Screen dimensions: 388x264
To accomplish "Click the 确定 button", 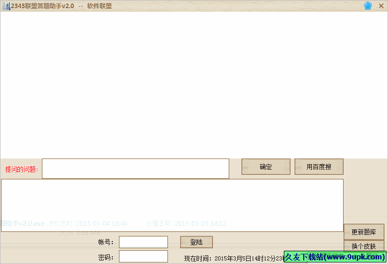I will tap(266, 167).
